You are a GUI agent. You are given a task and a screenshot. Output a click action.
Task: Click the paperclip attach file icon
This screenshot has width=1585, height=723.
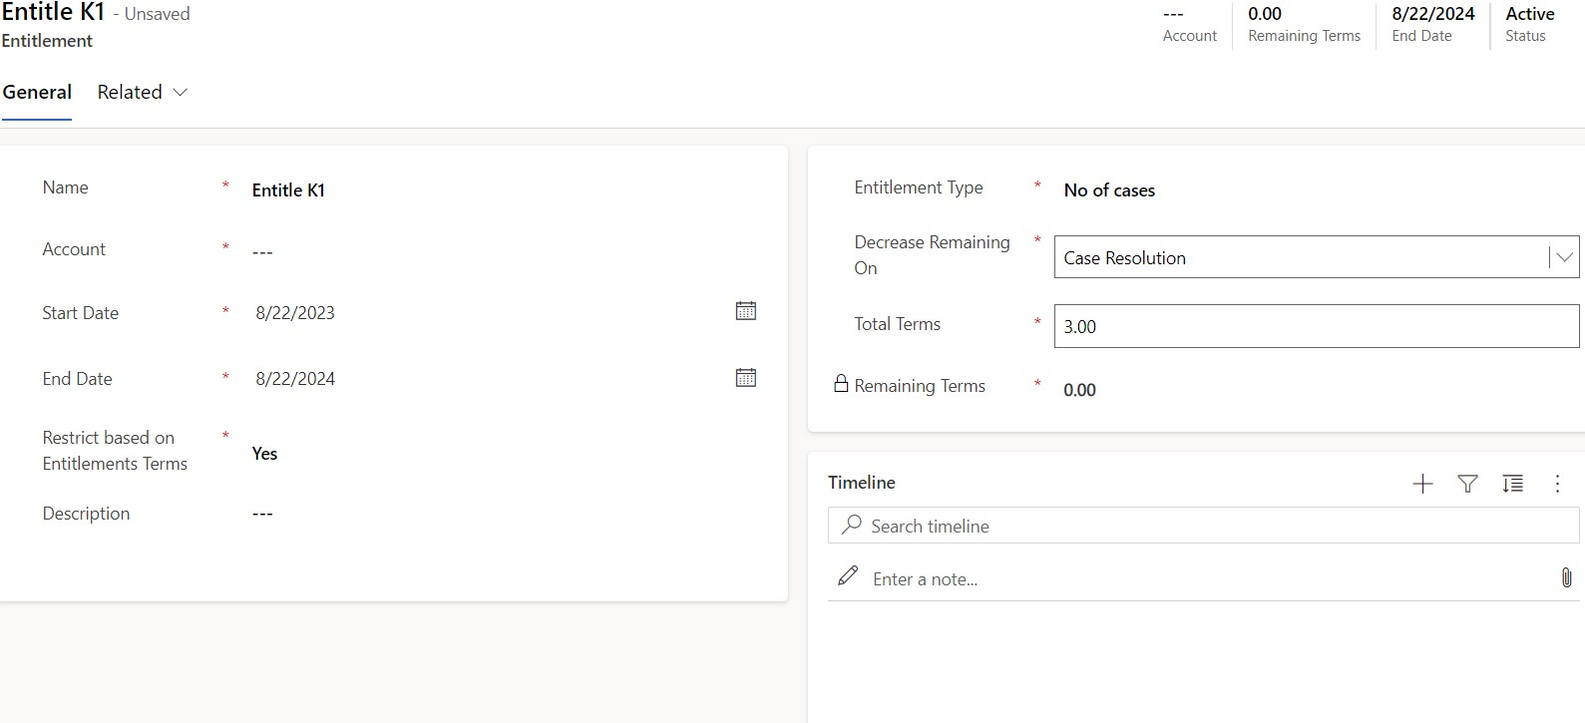pyautogui.click(x=1566, y=577)
